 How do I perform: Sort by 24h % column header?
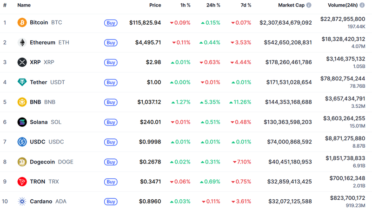tap(213, 5)
